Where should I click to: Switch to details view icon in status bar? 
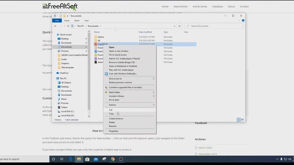coord(238,120)
